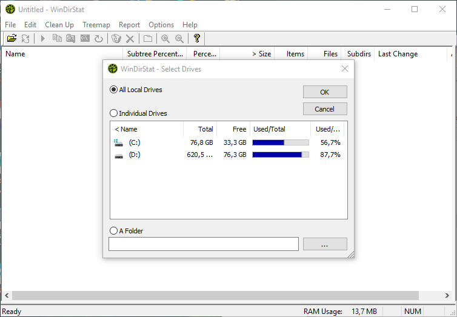Open the Clean Up menu
The width and height of the screenshot is (457, 317).
click(x=59, y=25)
